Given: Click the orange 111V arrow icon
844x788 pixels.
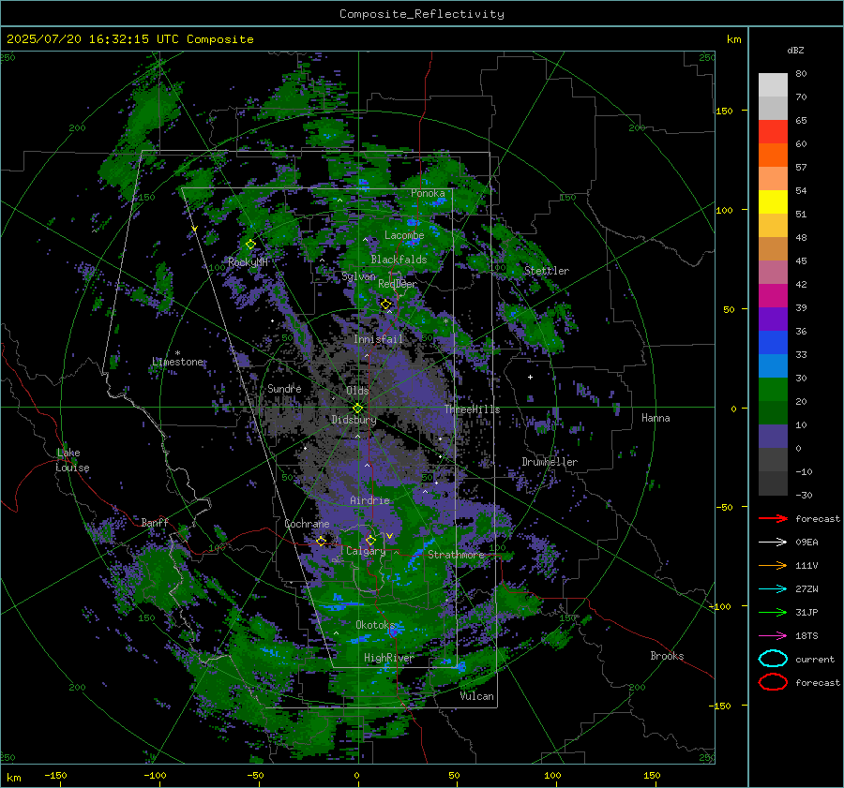Looking at the screenshot, I should (773, 565).
